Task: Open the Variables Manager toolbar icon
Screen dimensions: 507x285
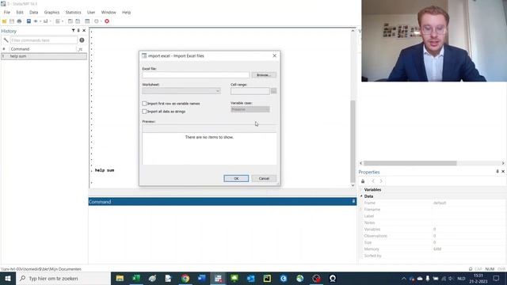Action: click(87, 21)
